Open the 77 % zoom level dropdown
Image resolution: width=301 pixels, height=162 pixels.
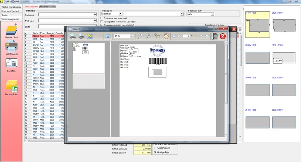coord(132,36)
